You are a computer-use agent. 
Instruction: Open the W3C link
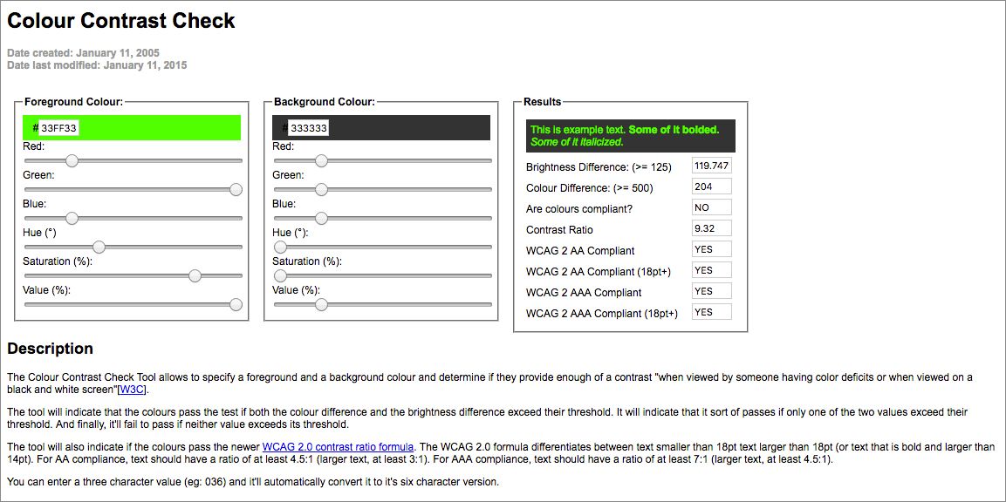(133, 390)
